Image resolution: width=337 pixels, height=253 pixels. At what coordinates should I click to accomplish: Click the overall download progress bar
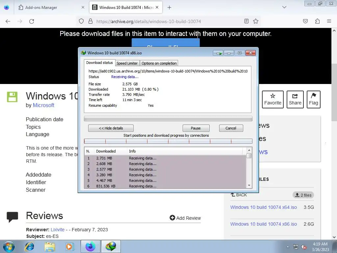click(168, 119)
